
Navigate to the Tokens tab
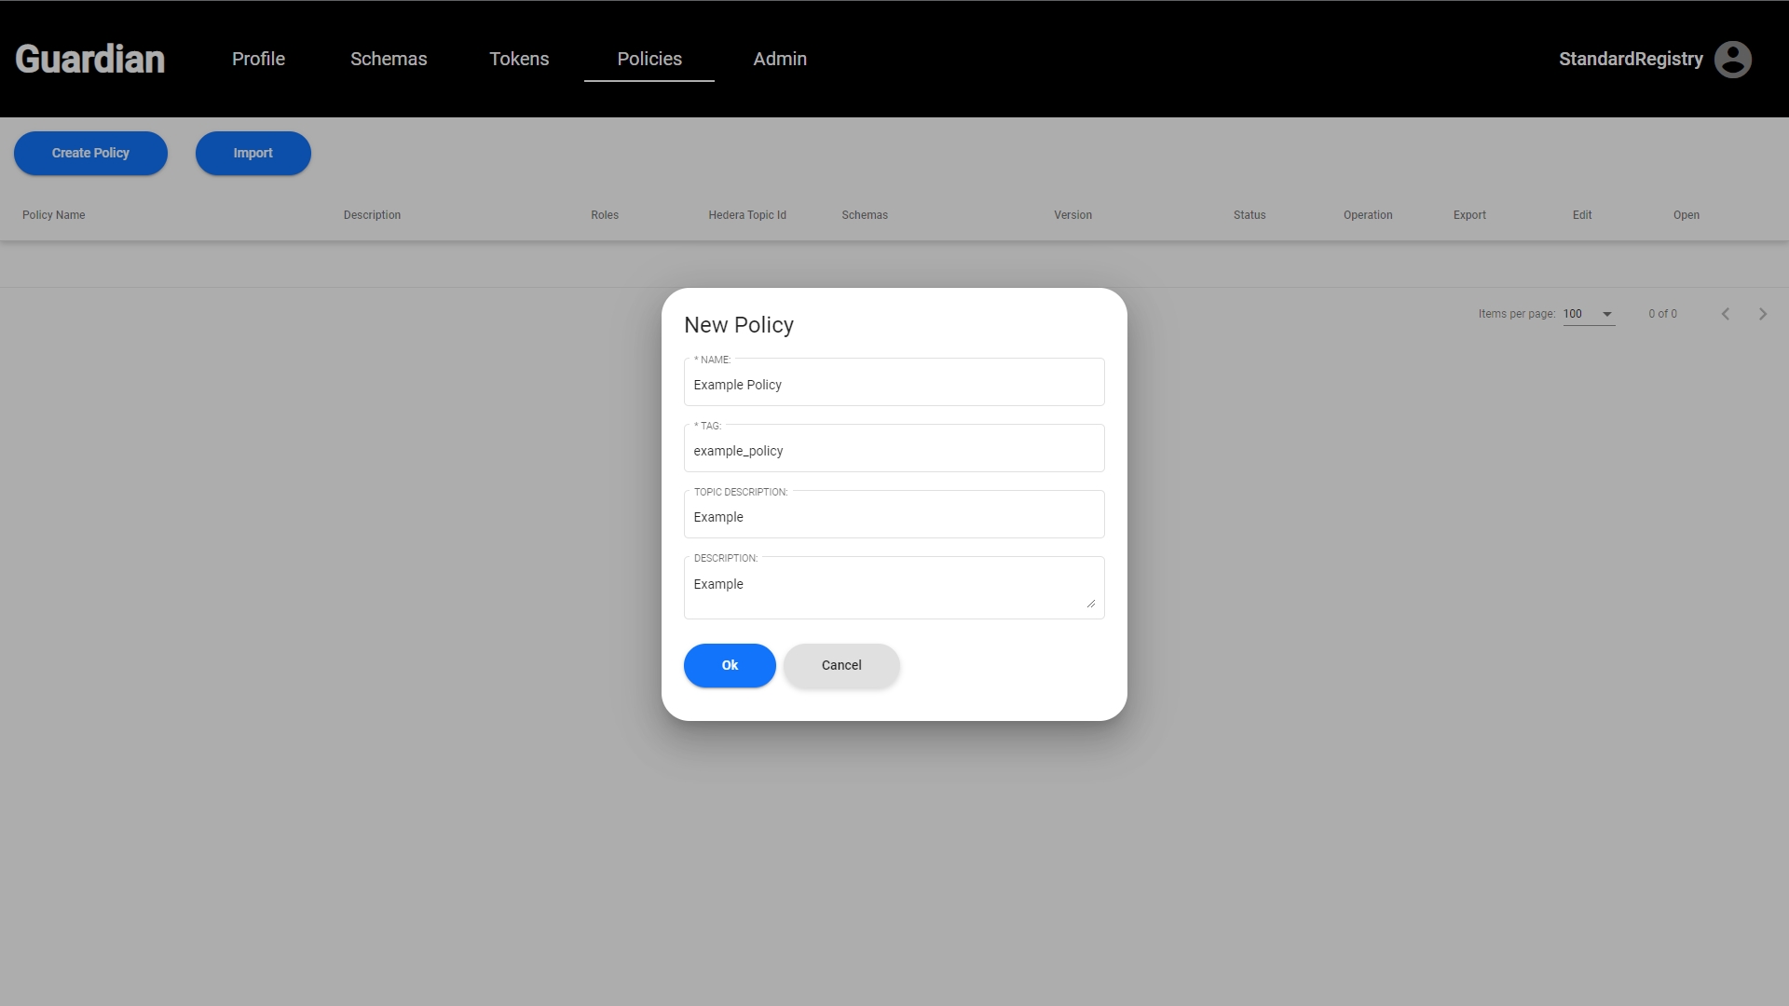tap(519, 60)
